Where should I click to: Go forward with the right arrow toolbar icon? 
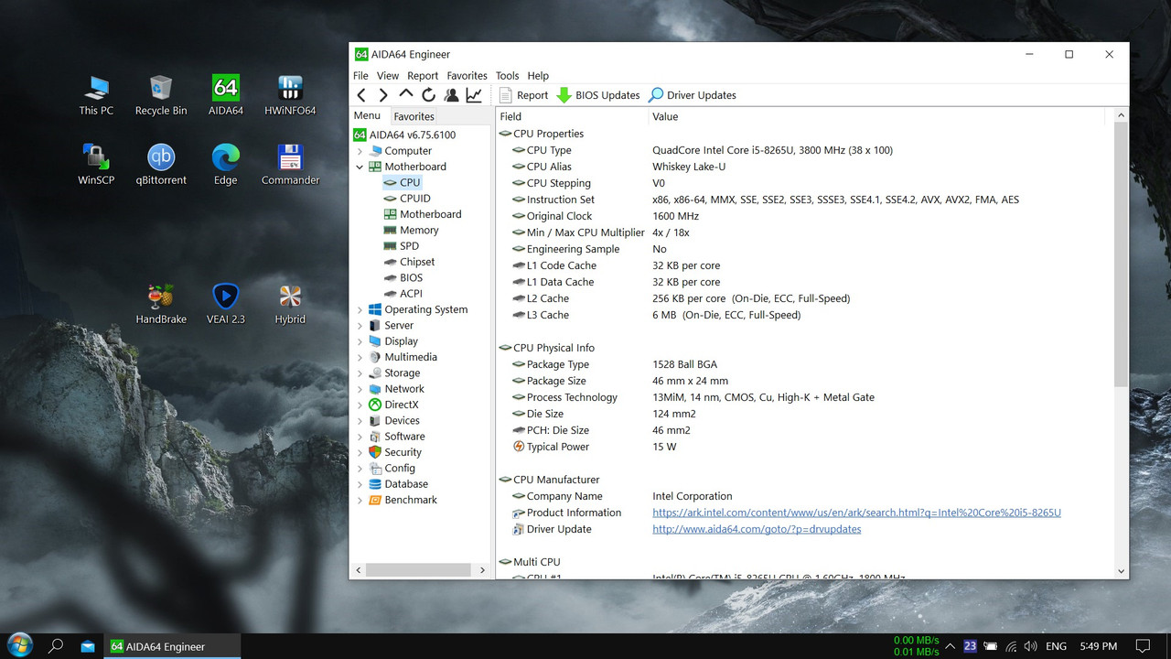point(383,95)
